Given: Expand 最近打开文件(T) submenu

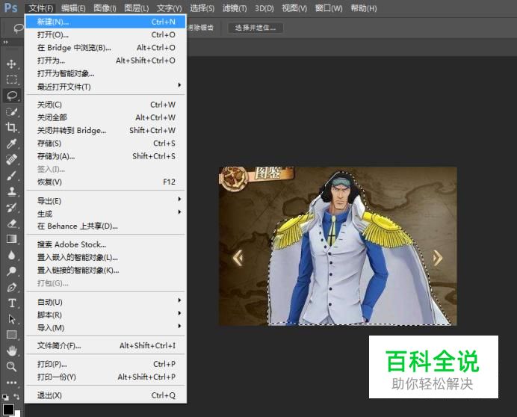Looking at the screenshot, I should pyautogui.click(x=105, y=87).
